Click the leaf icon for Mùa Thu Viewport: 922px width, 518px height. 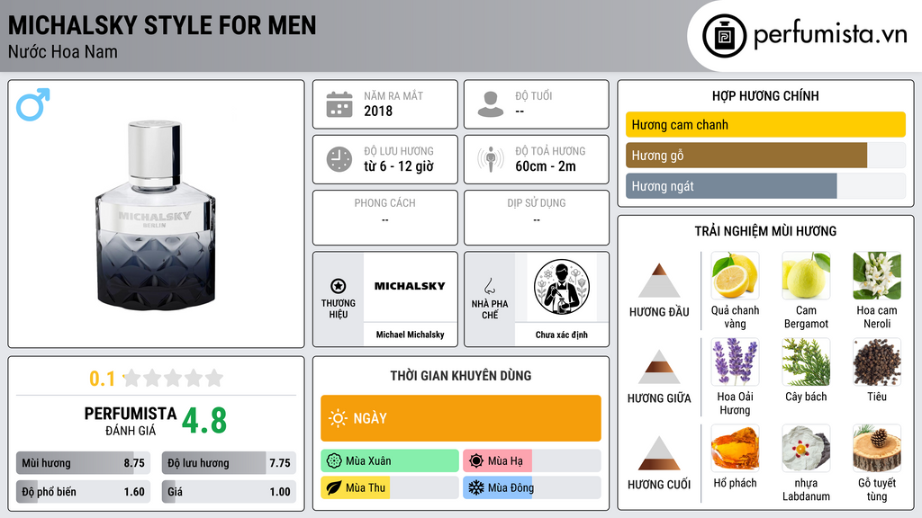334,487
